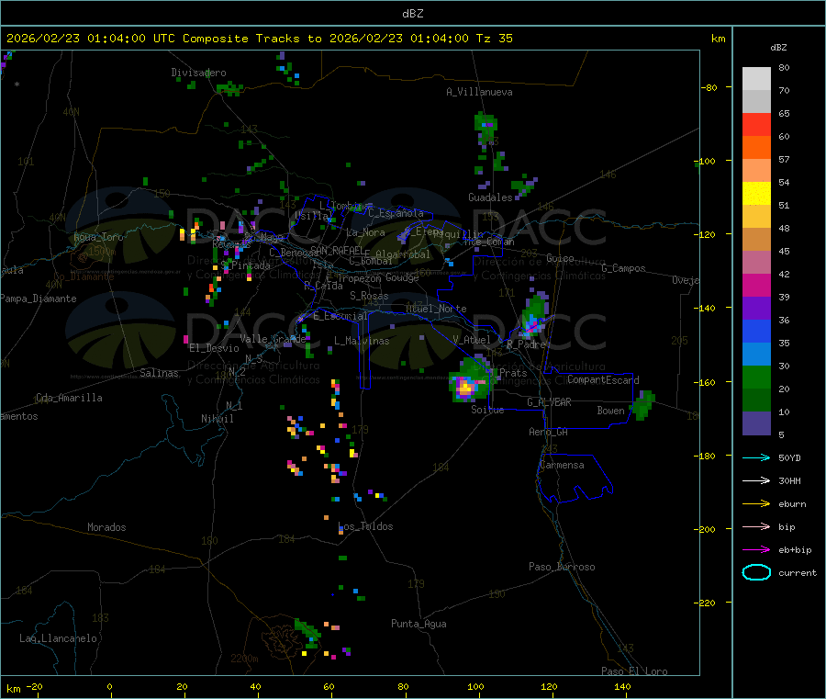The image size is (826, 699).
Task: Click the C_Española place label
Action: [x=396, y=213]
